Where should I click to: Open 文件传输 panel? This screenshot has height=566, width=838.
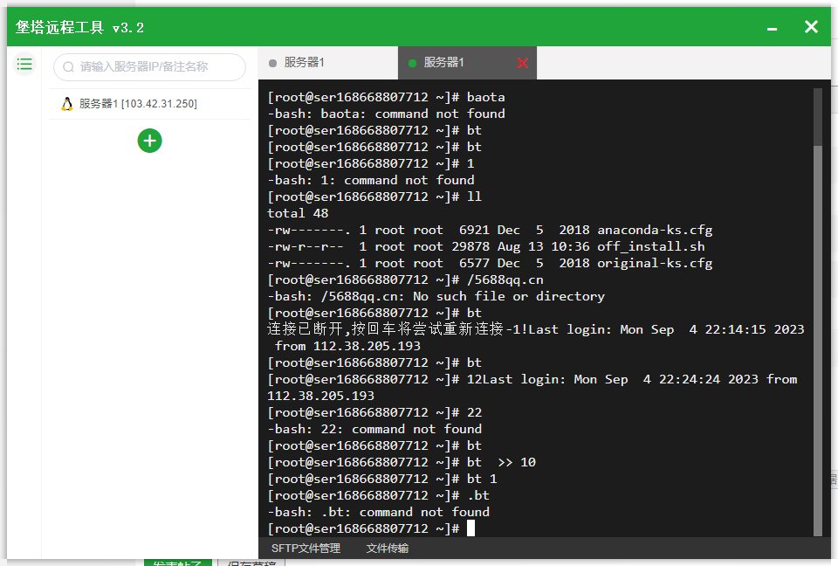pos(388,549)
